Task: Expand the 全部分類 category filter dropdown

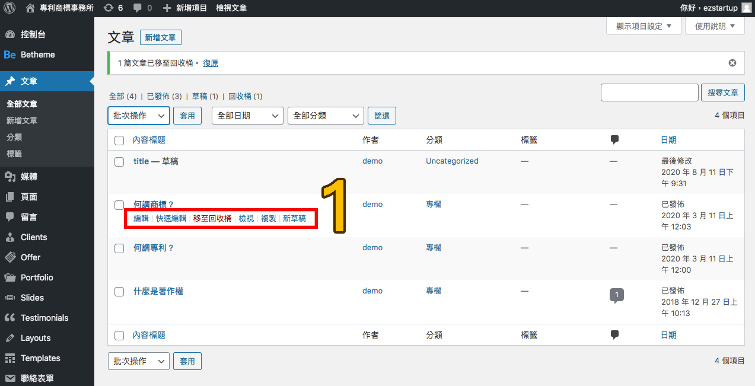Action: click(x=325, y=116)
